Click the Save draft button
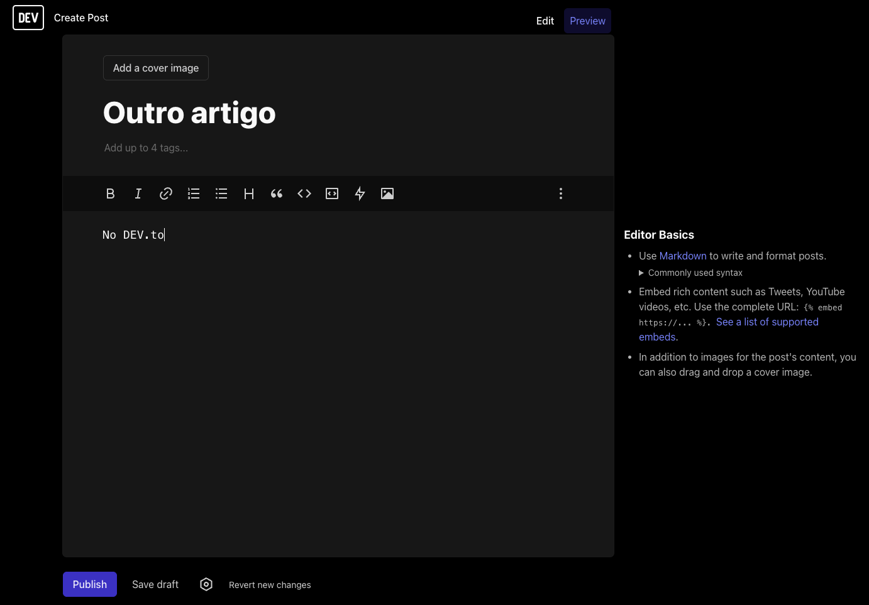The image size is (869, 605). (x=155, y=584)
